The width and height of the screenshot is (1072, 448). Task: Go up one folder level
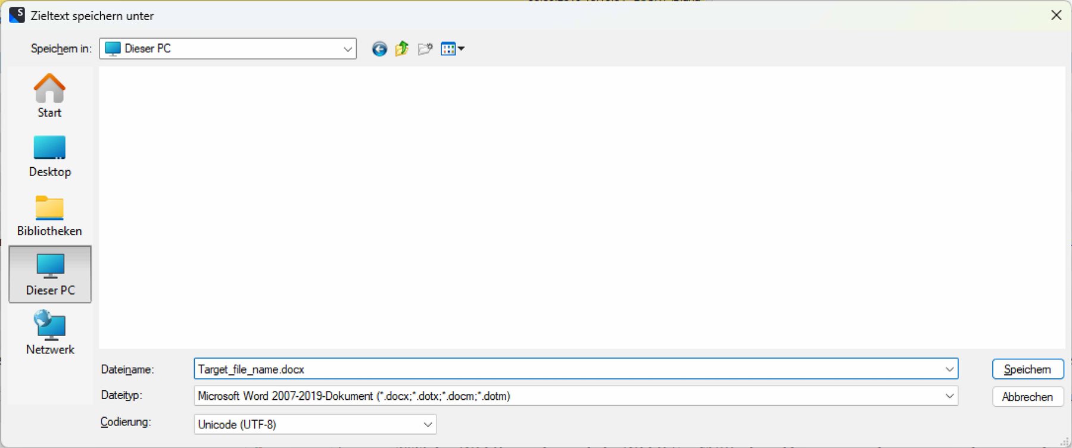(x=402, y=49)
